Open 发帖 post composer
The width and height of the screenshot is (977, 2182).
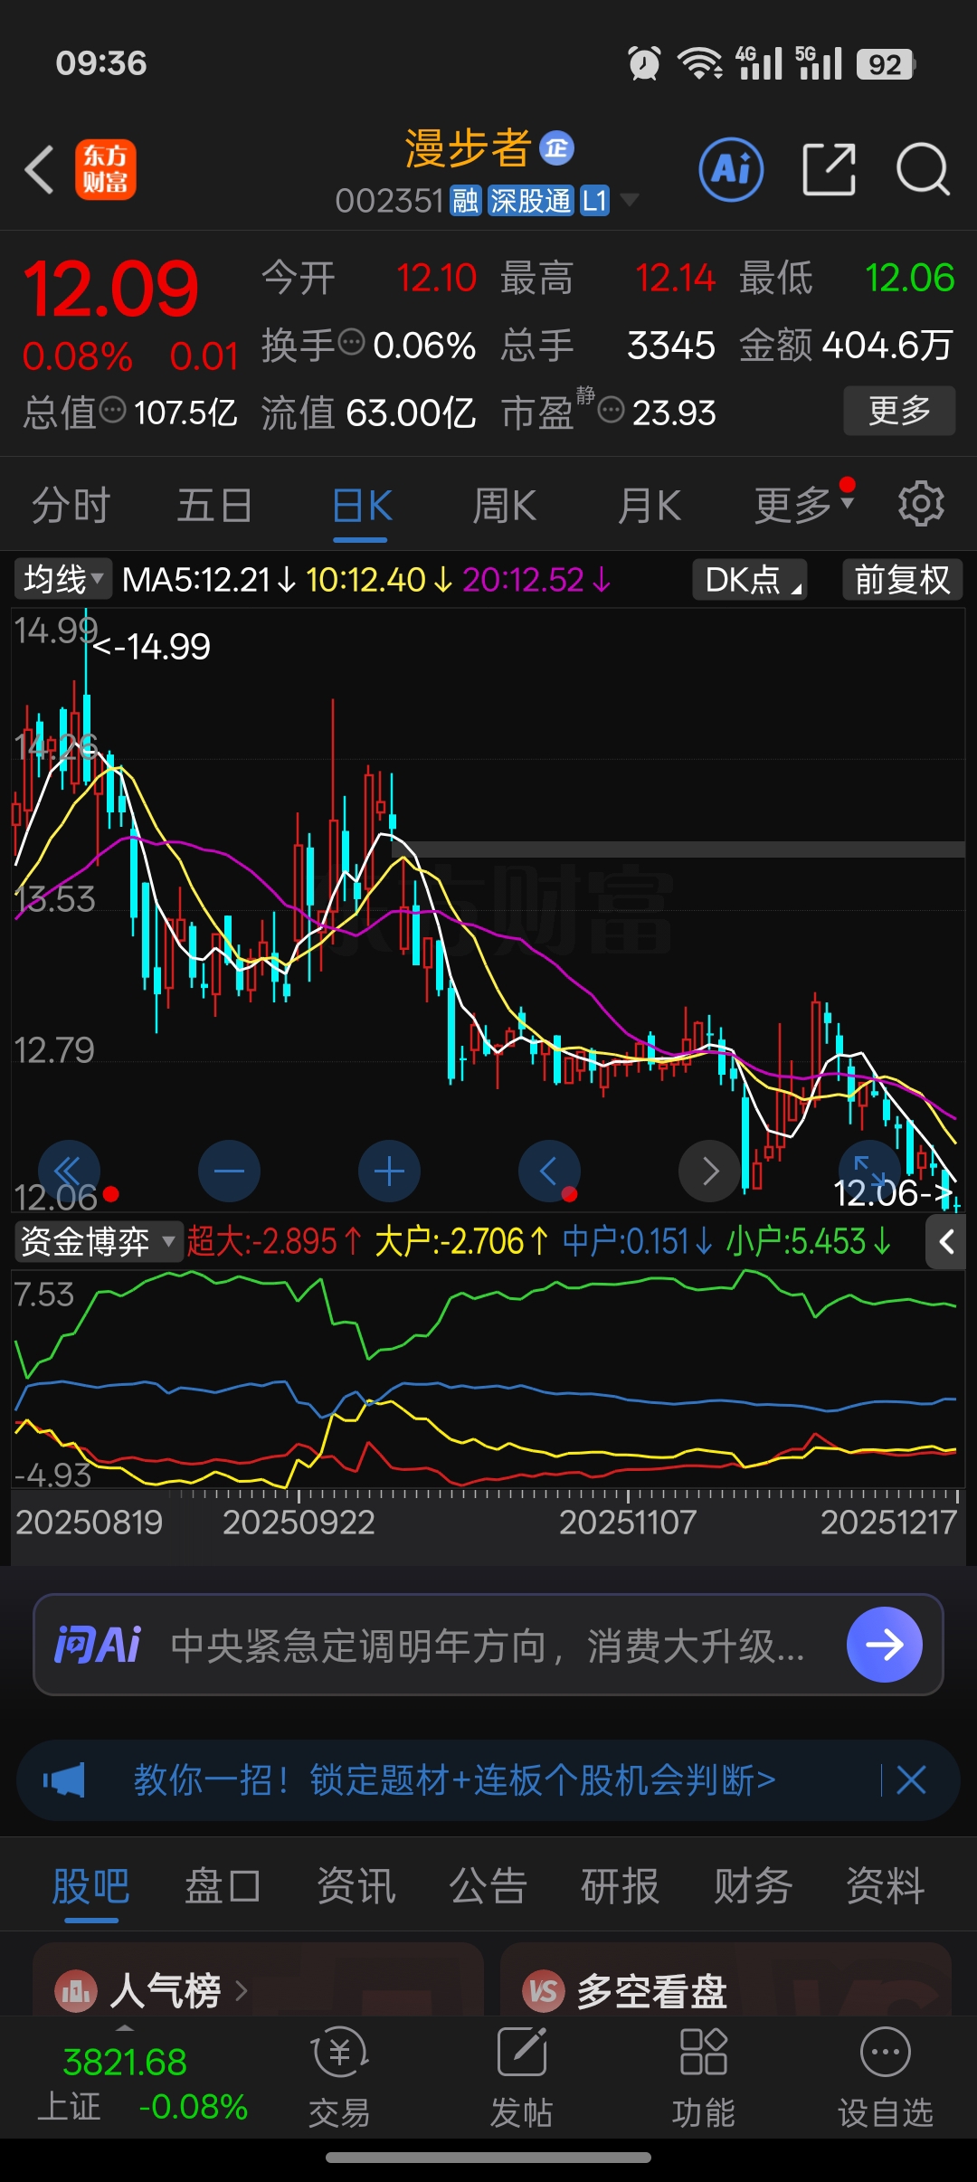tap(522, 2079)
